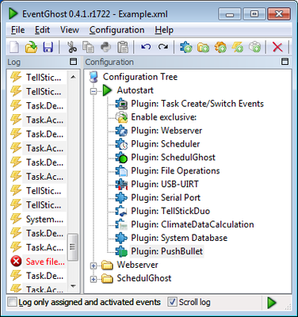Select Plugin: PushBullet label
This screenshot has height=317, width=298.
point(167,251)
